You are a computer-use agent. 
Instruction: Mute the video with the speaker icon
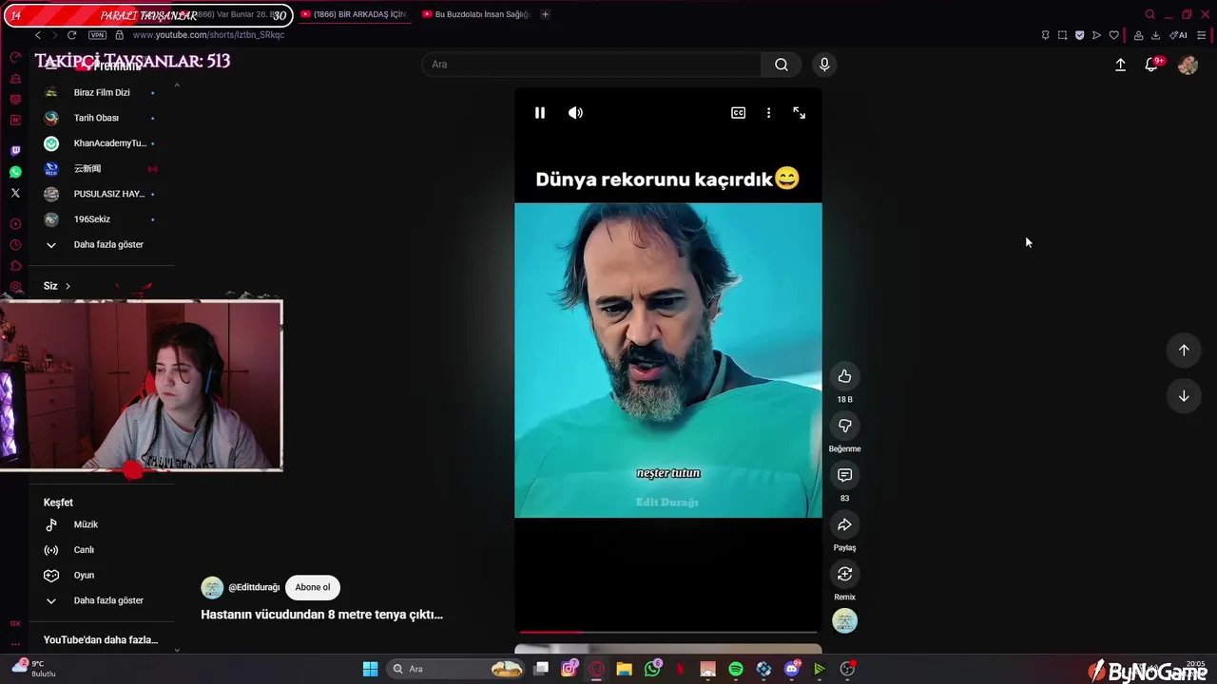575,113
